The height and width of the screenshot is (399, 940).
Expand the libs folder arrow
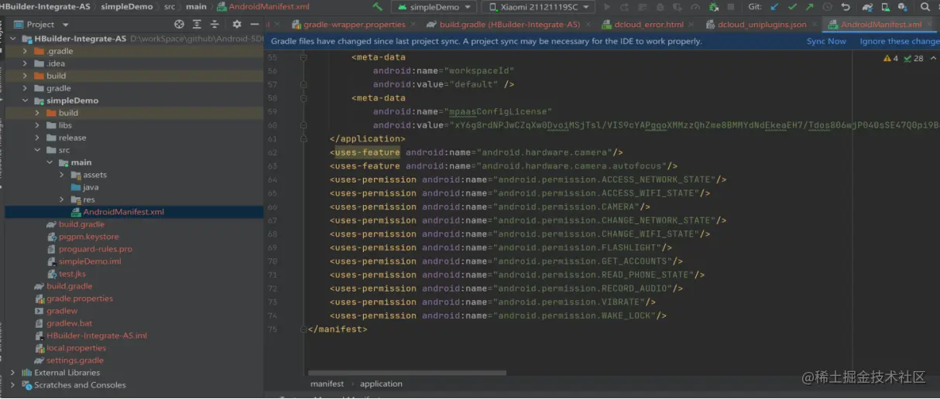(x=38, y=125)
